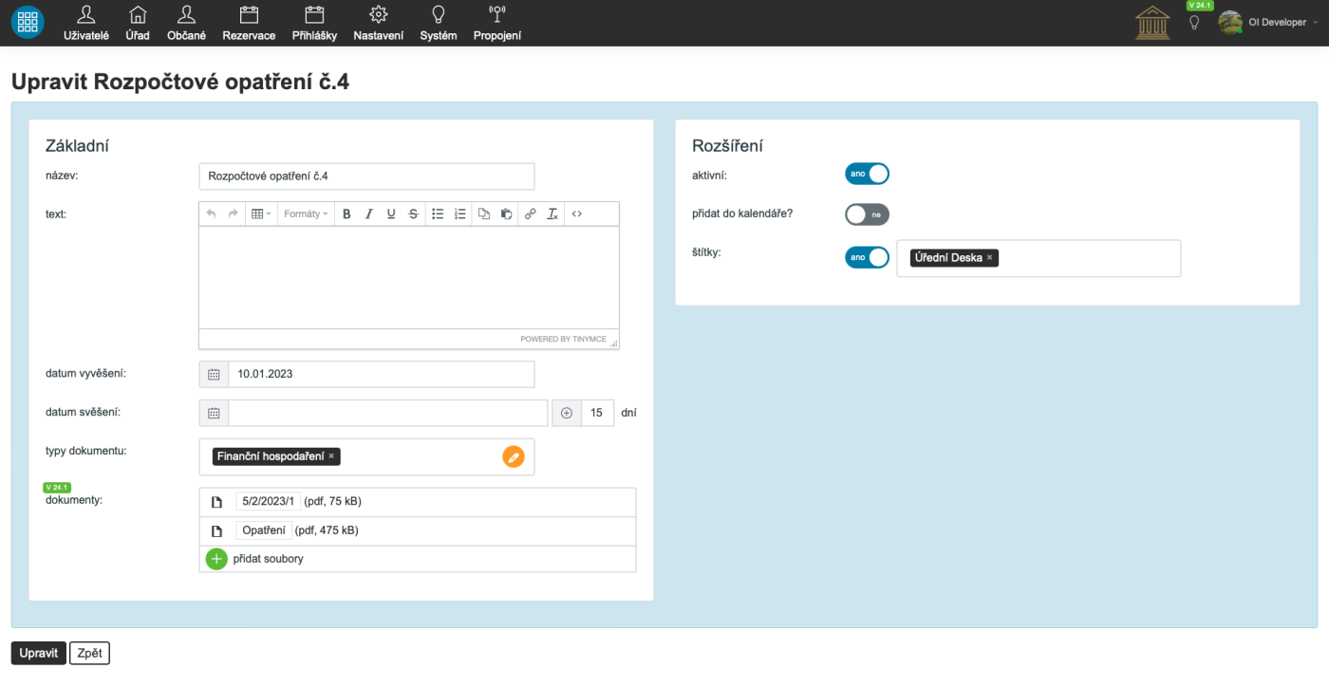Click the file icon next to Opatření
This screenshot has height=687, width=1329.
point(216,531)
